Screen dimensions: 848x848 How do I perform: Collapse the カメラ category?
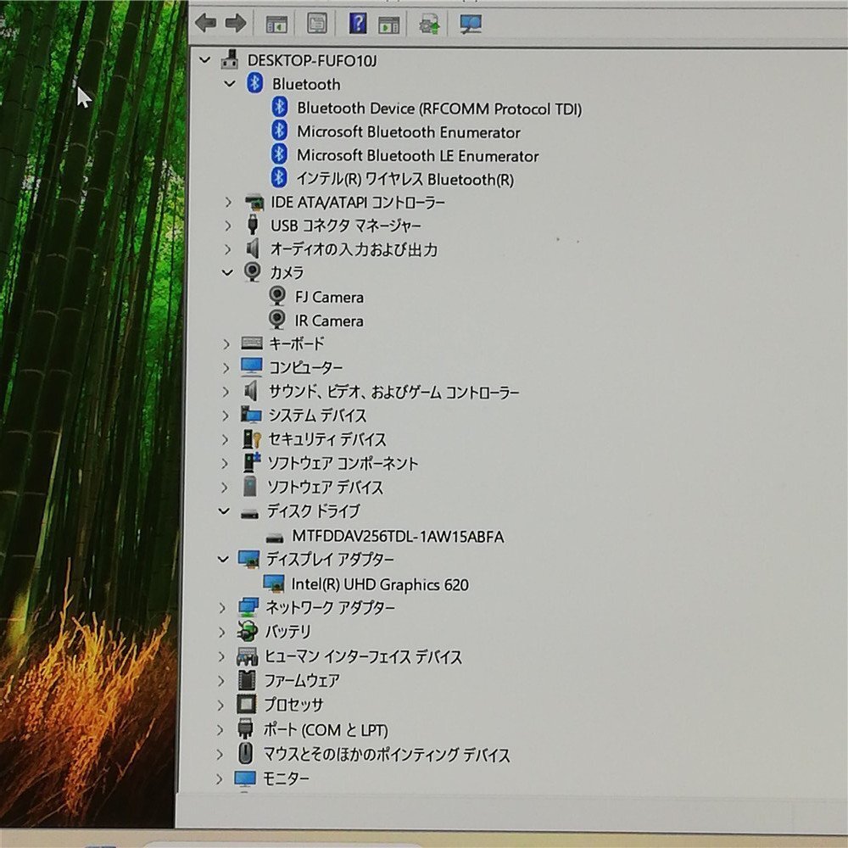[227, 272]
